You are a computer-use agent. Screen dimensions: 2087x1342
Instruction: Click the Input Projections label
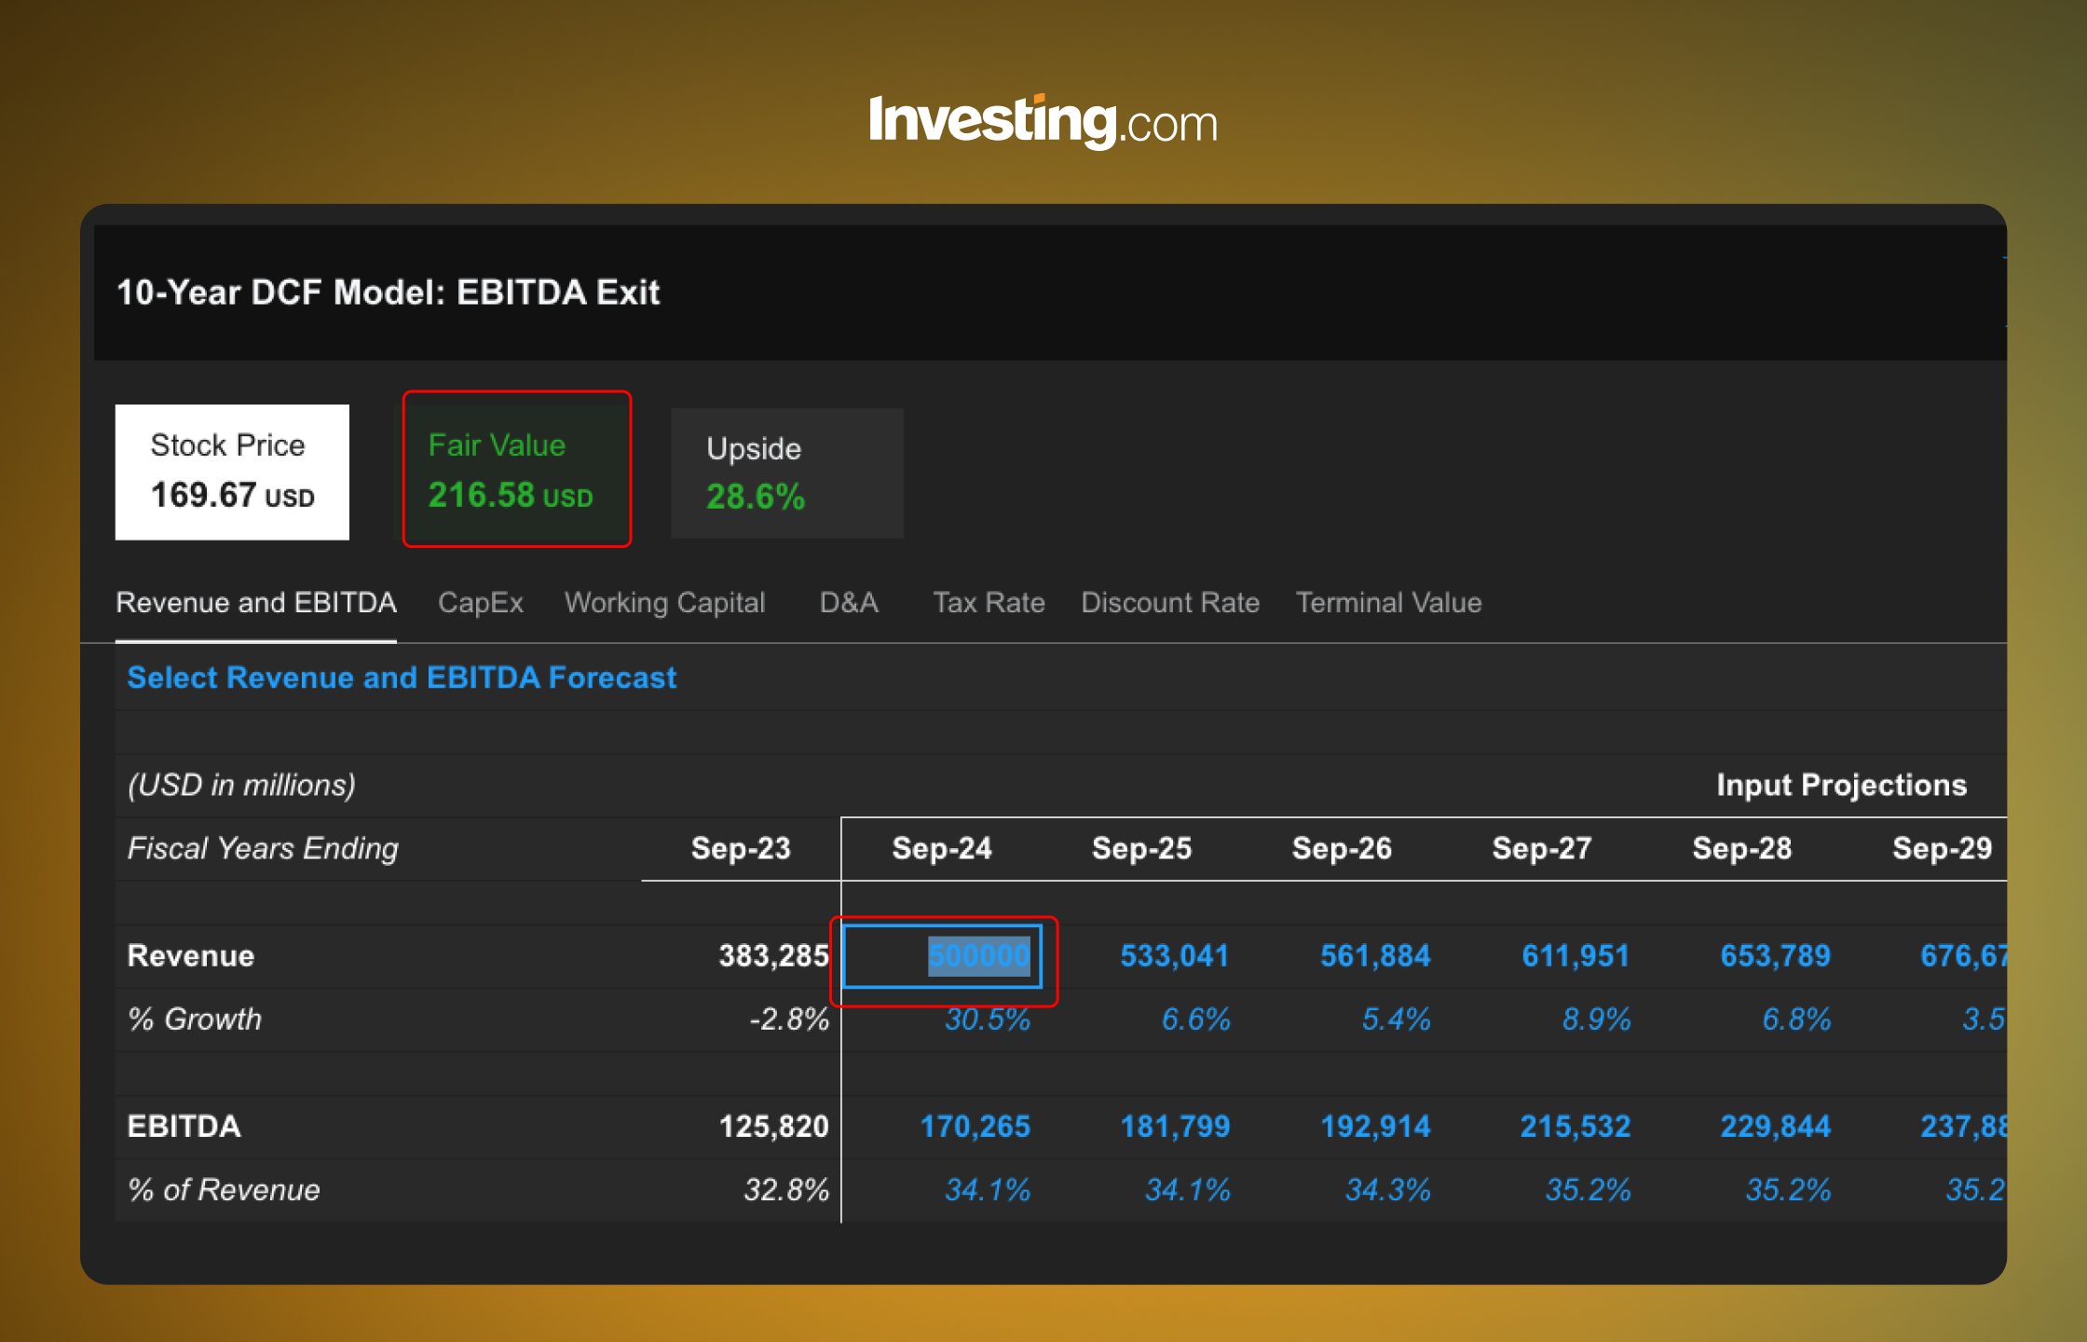pos(1841,785)
